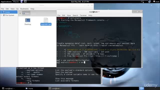Open Go menu in file manager window
Screen dimensions: 160x90
(x=17, y=9)
